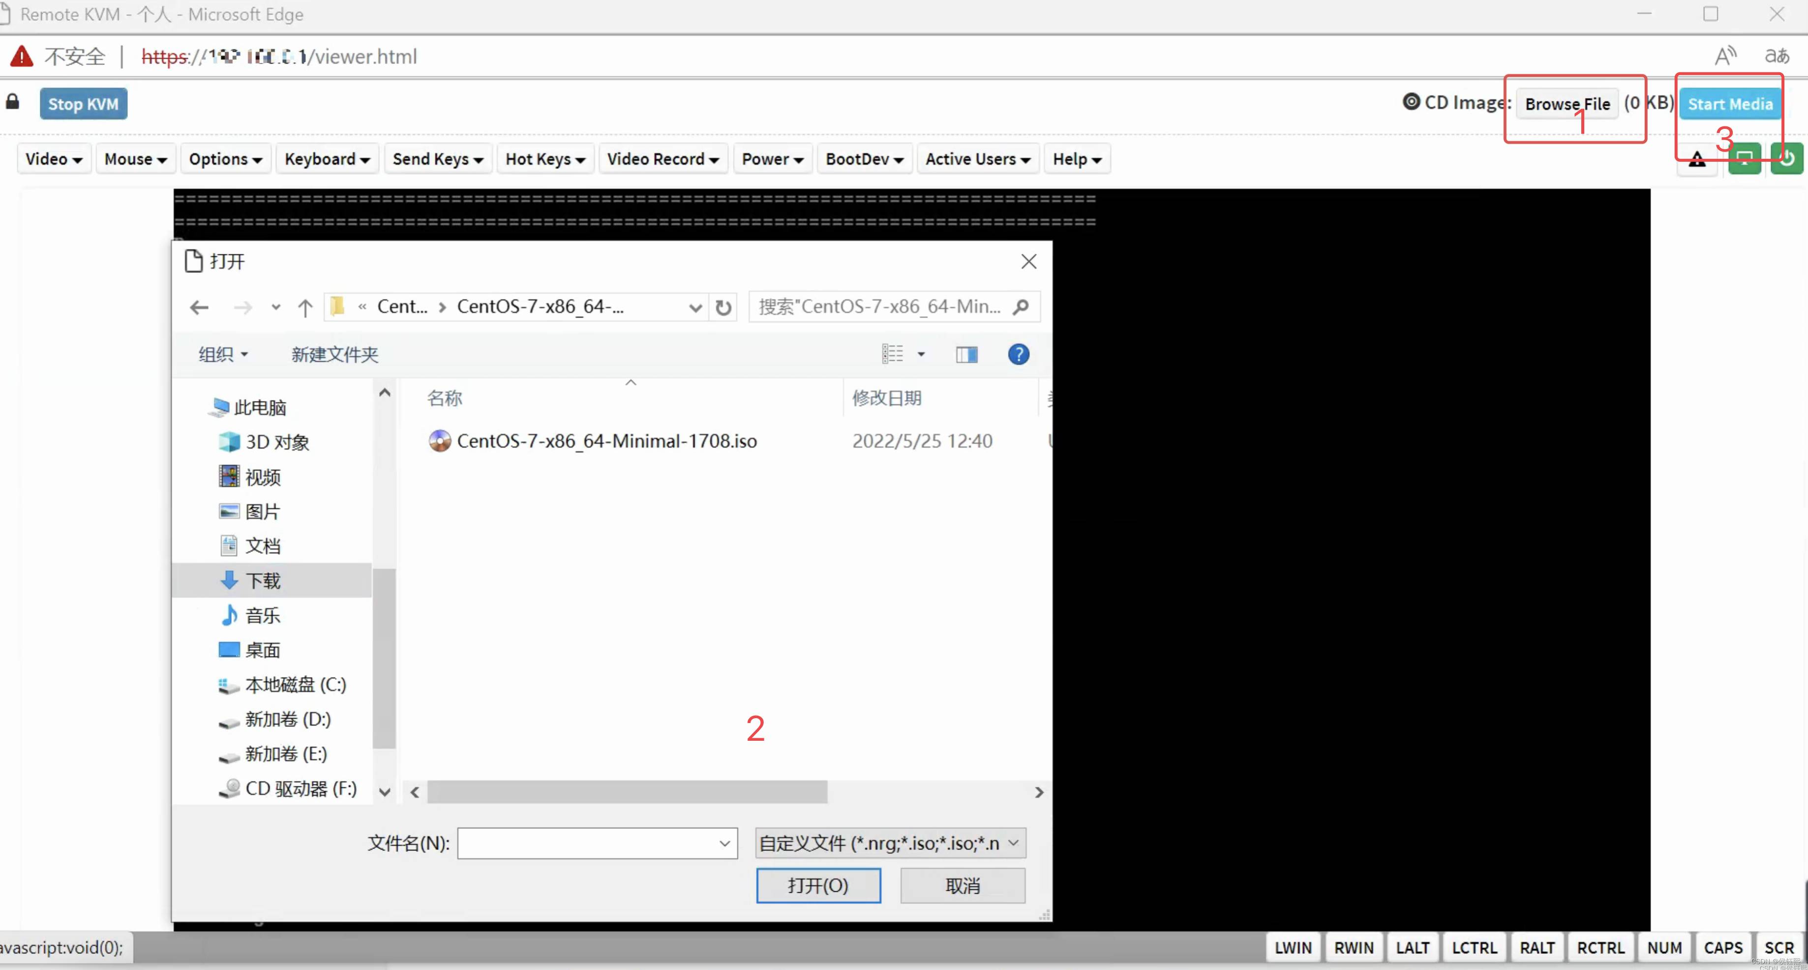The height and width of the screenshot is (970, 1808).
Task: Open the BootDev menu
Action: pyautogui.click(x=864, y=159)
